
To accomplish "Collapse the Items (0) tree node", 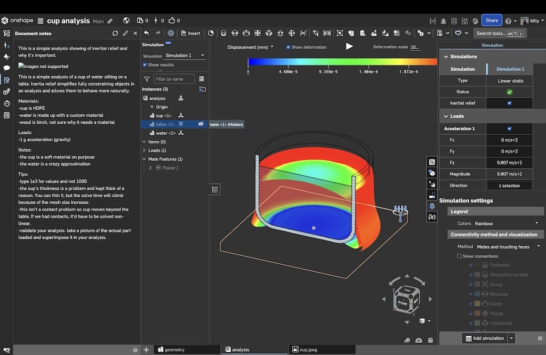I will [x=144, y=142].
